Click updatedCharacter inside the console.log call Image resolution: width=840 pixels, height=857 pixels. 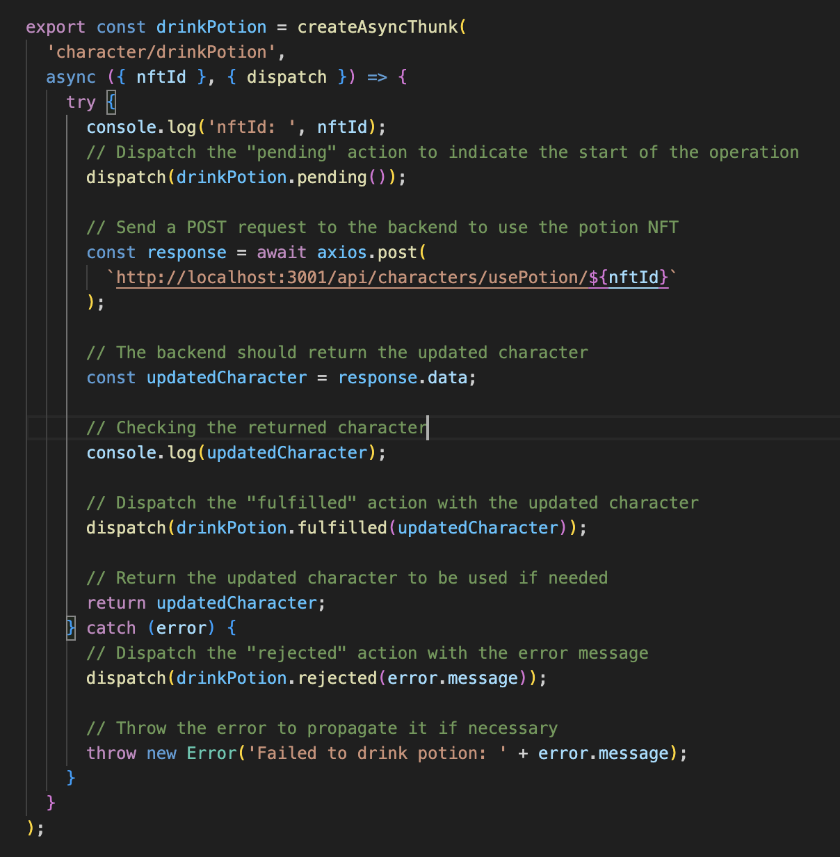[286, 453]
